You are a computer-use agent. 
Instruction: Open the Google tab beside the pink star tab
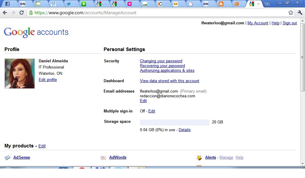click(x=114, y=4)
